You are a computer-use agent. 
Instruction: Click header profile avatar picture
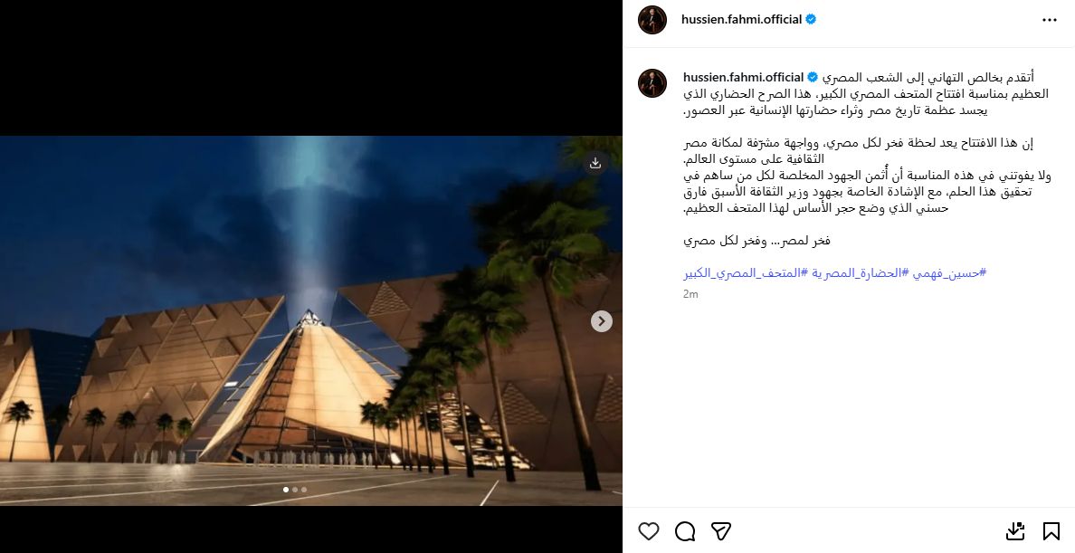coord(652,20)
